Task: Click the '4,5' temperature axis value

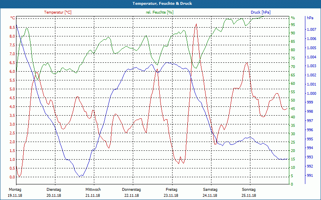Action: pos(12,98)
